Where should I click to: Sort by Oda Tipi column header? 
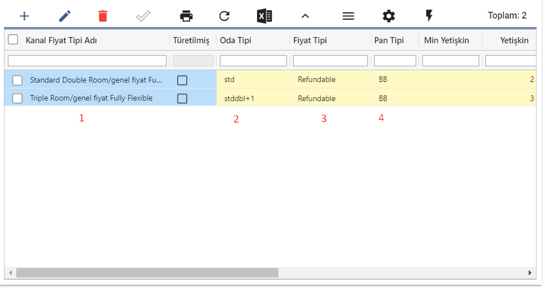(235, 40)
